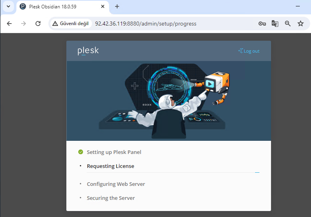Click the green check mark icon
Image resolution: width=311 pixels, height=217 pixels.
pos(80,152)
